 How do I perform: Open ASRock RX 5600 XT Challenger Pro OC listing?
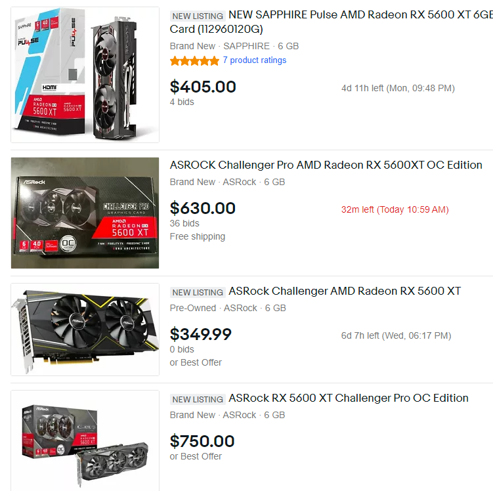(x=349, y=398)
